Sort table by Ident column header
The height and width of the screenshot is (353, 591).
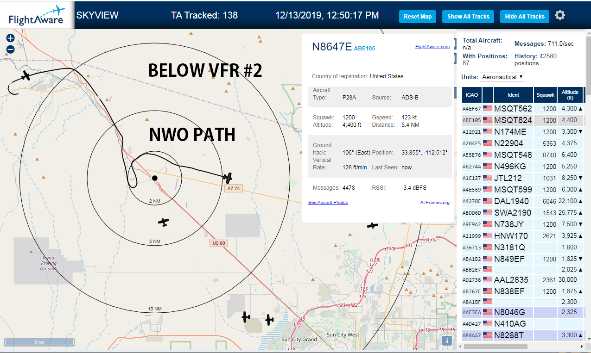(x=513, y=95)
